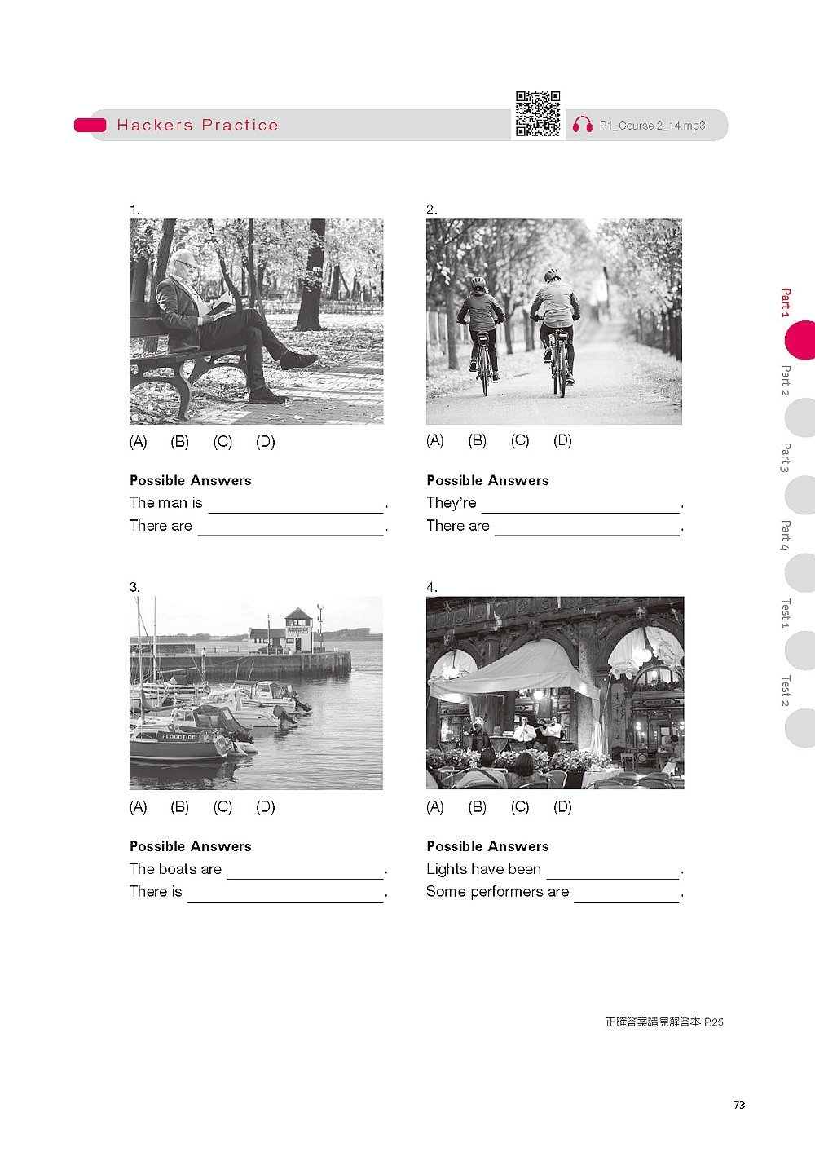Choose answer (B) for question 4
815x1152 pixels.
click(478, 807)
